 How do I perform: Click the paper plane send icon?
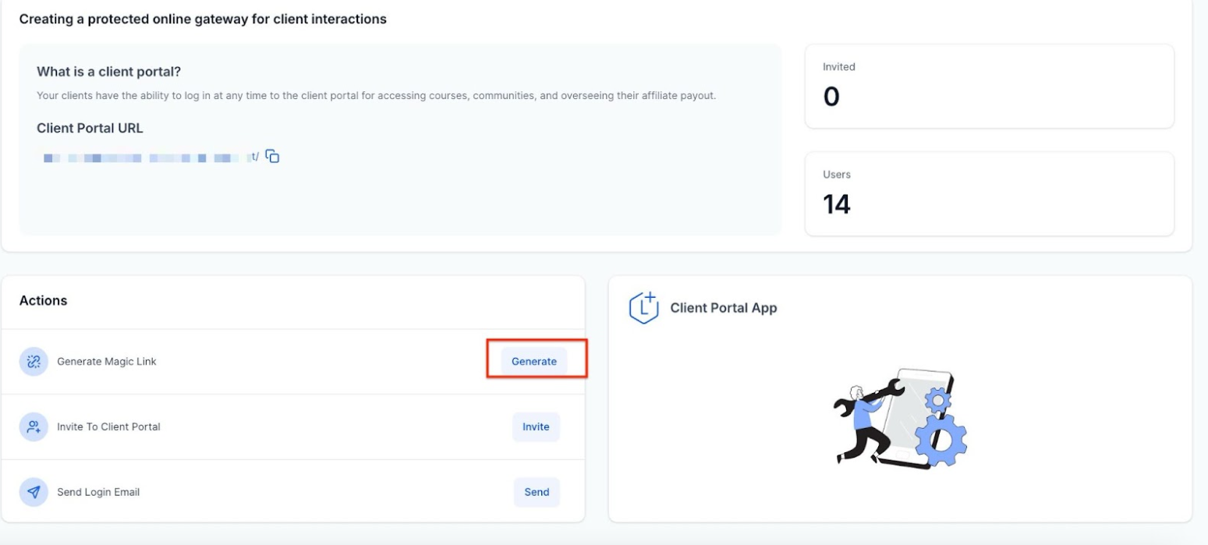tap(34, 493)
